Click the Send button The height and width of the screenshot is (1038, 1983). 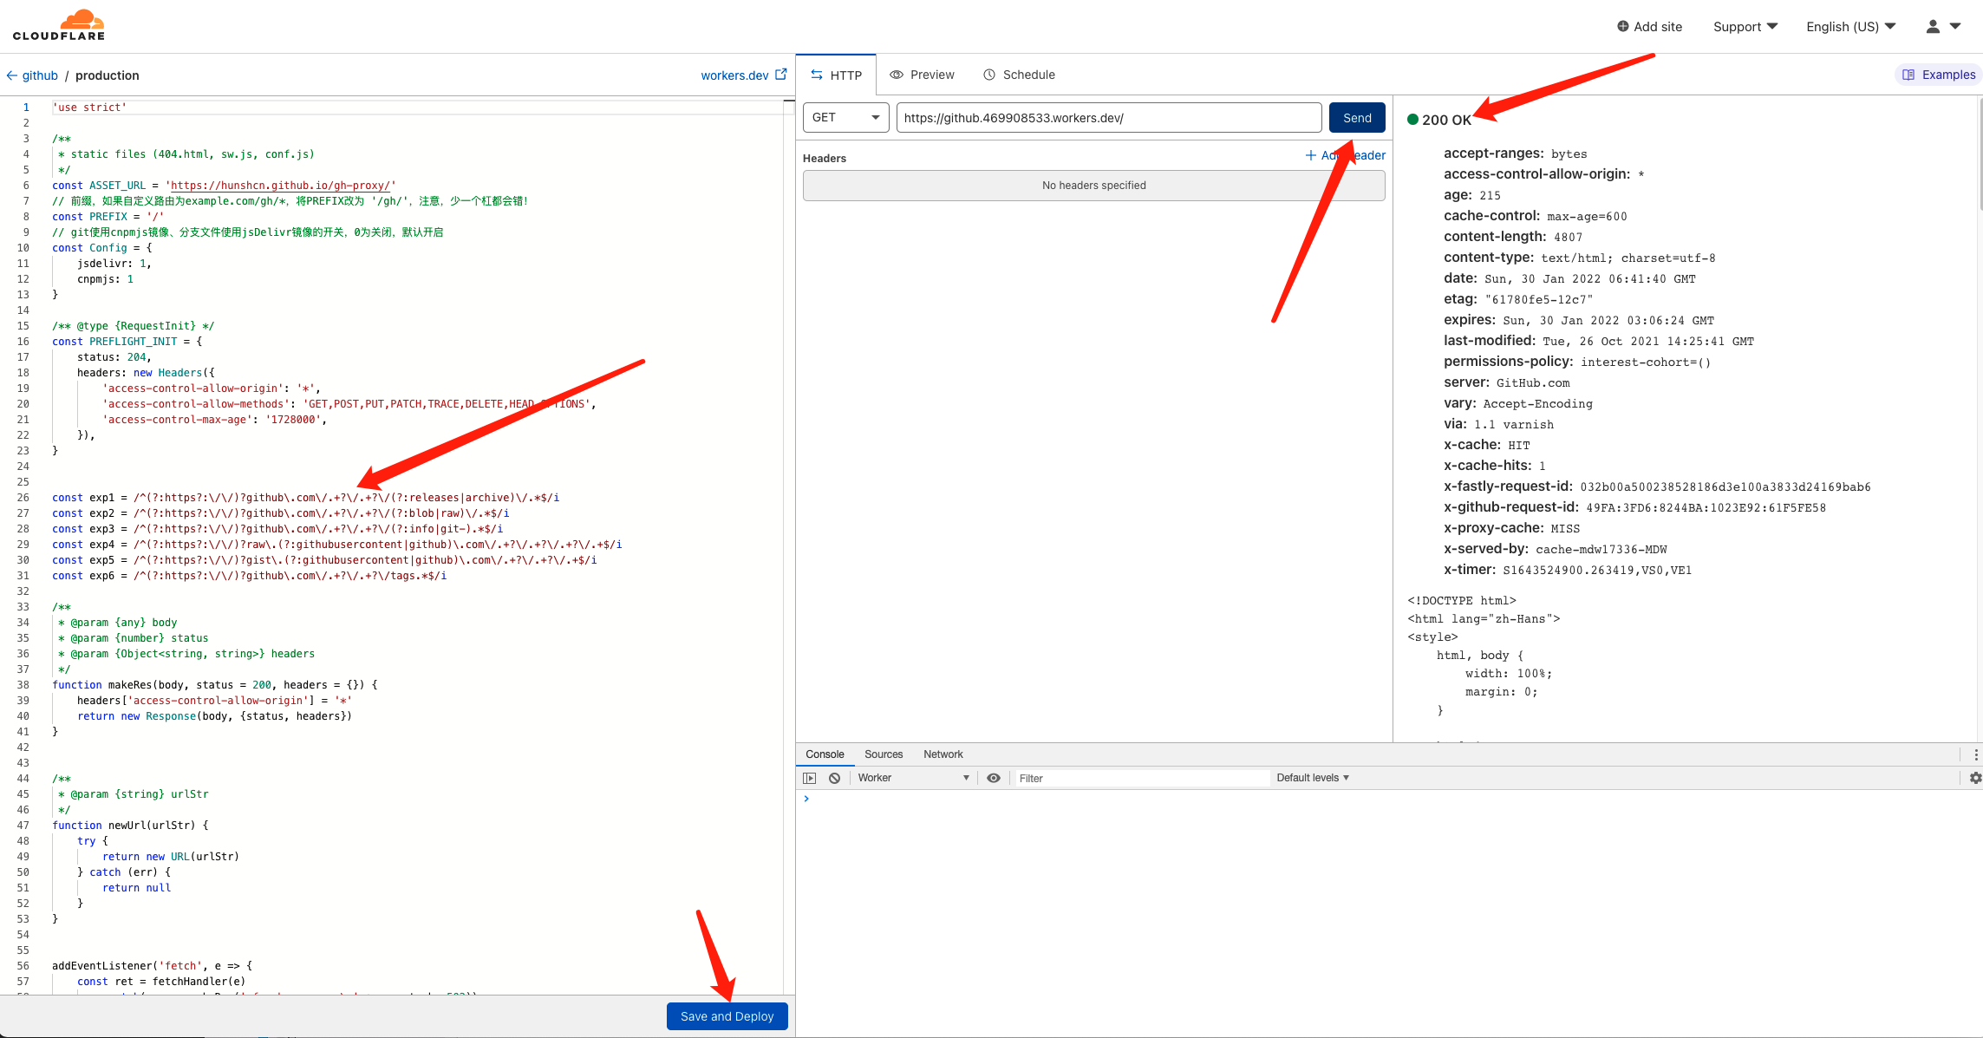pos(1356,117)
